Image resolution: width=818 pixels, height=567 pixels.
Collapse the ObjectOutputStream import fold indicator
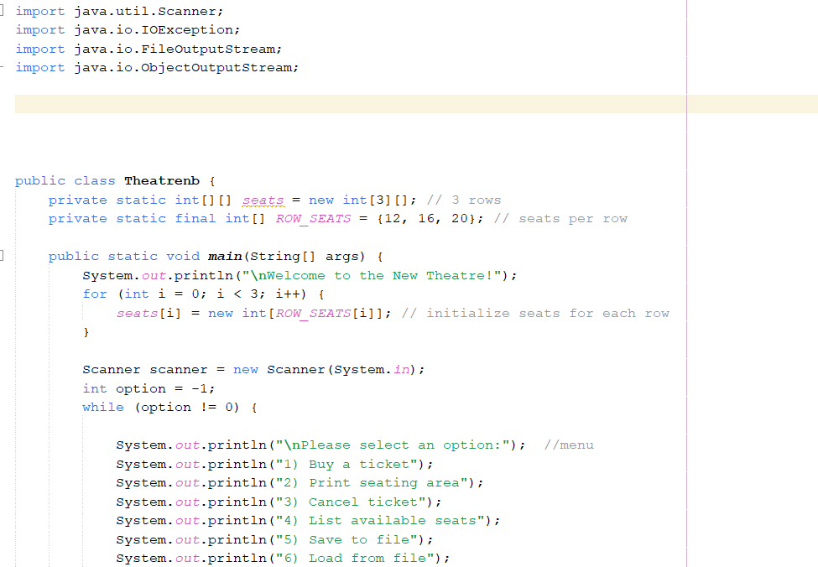tap(3, 67)
